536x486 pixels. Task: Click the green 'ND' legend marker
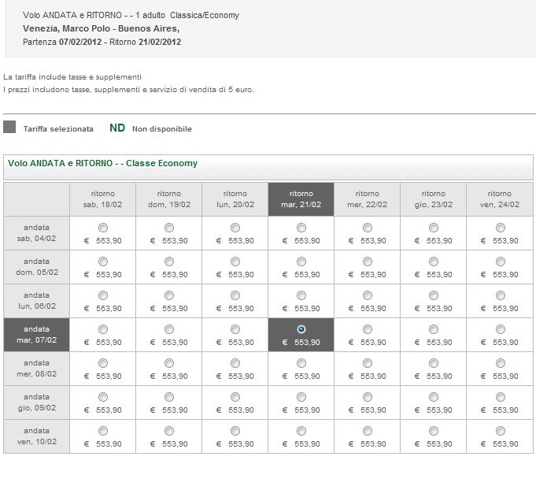point(117,128)
